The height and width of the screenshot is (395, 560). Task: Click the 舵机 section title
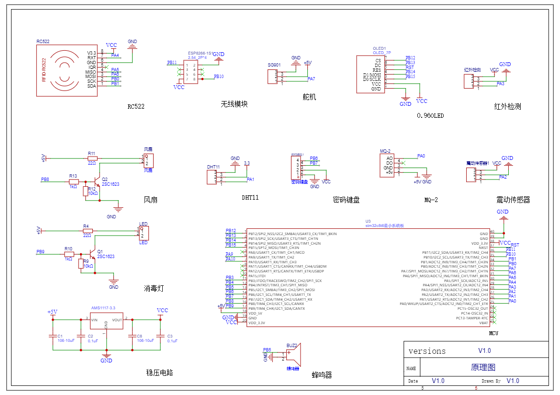click(x=309, y=97)
